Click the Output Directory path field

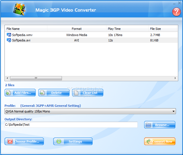tap(71, 125)
